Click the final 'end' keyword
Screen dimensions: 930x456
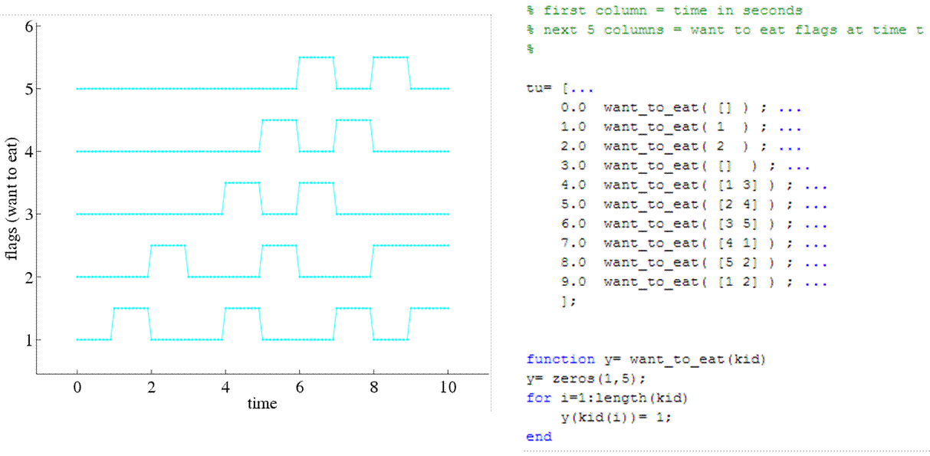pos(538,437)
